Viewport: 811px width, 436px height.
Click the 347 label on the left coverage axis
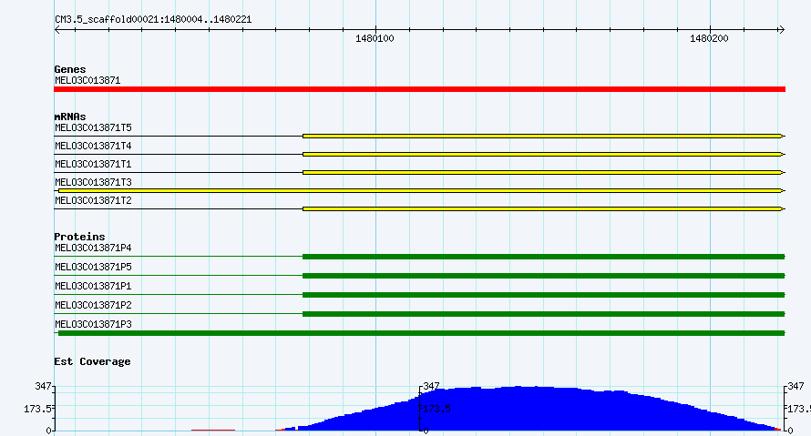43,387
